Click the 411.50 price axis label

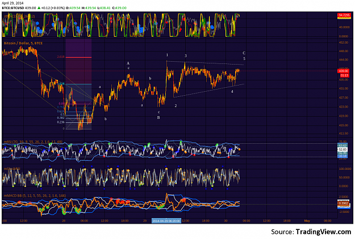tap(344, 134)
